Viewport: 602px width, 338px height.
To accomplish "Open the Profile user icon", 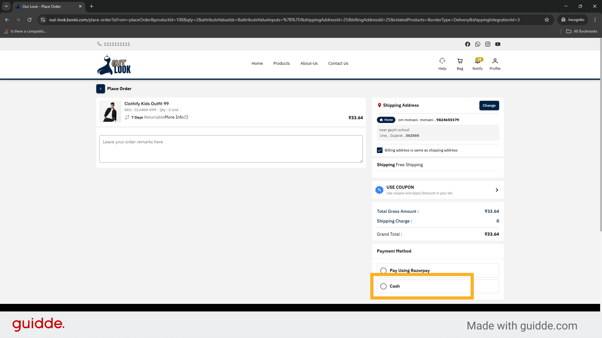I will pyautogui.click(x=495, y=61).
